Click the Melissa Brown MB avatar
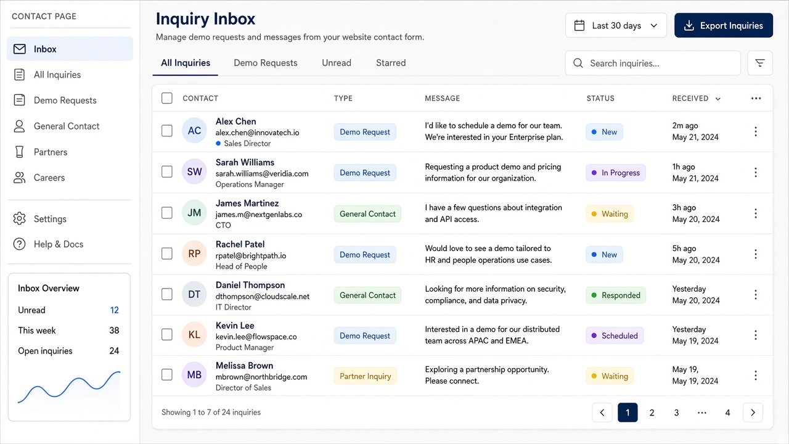Image resolution: width=789 pixels, height=444 pixels. point(194,375)
